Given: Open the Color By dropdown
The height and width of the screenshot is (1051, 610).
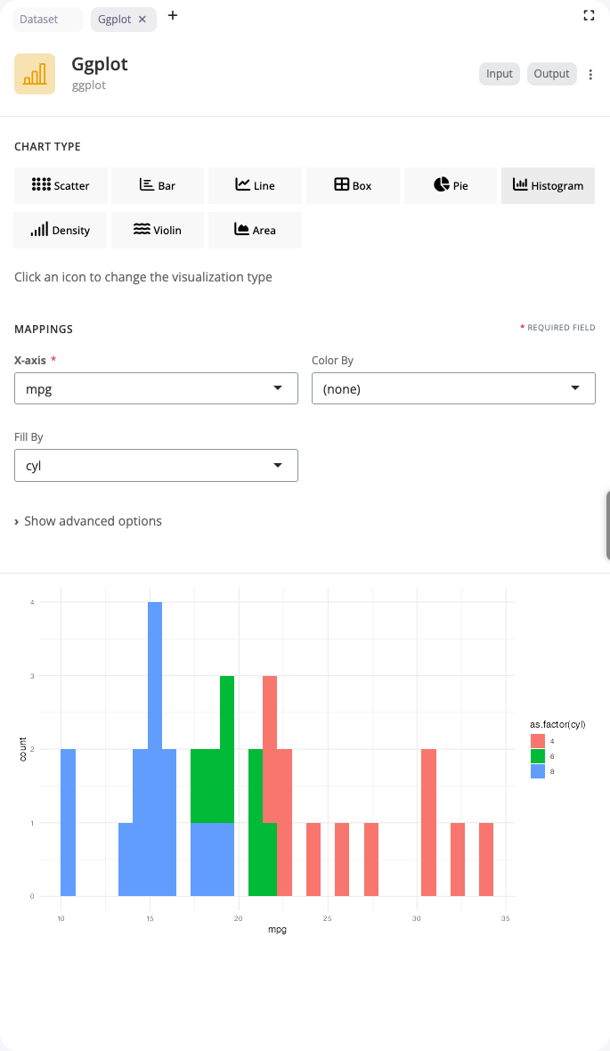Looking at the screenshot, I should click(x=453, y=388).
